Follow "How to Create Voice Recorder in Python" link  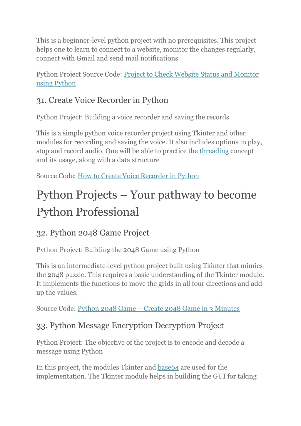(x=138, y=176)
